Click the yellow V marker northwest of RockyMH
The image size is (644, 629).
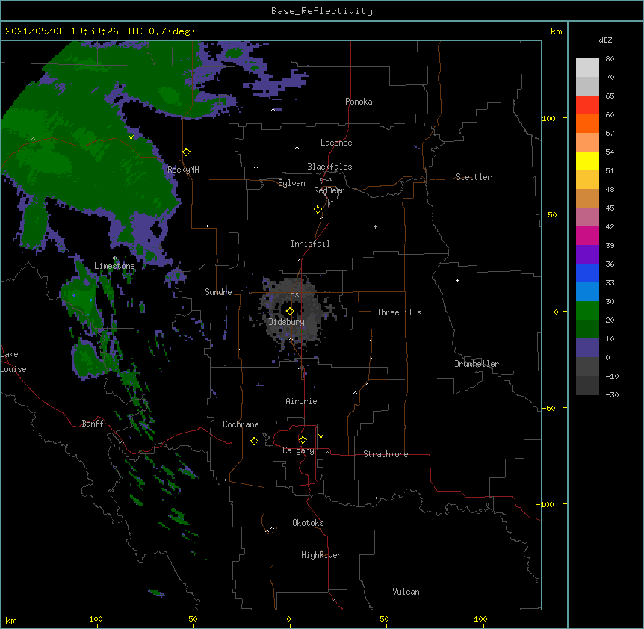click(x=131, y=137)
